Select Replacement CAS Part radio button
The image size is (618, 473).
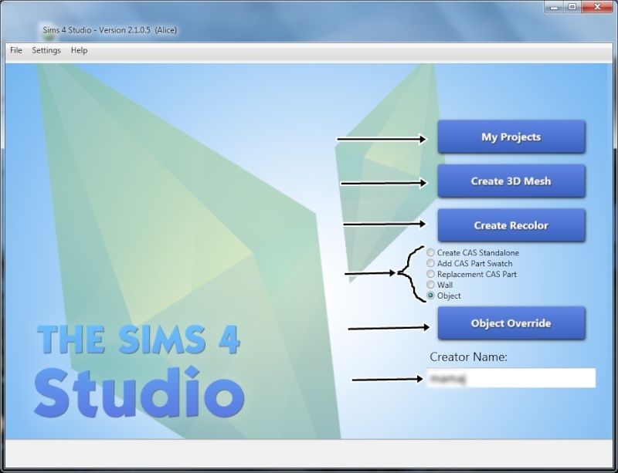[431, 274]
